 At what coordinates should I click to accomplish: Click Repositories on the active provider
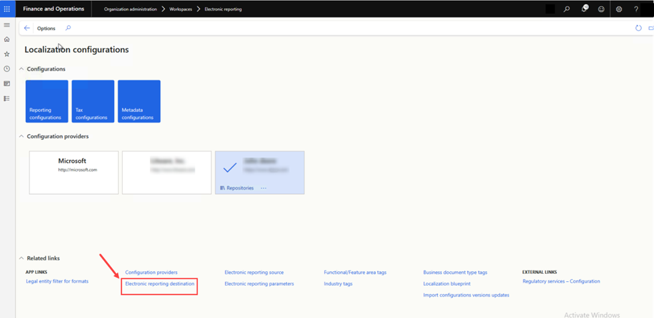click(x=239, y=188)
